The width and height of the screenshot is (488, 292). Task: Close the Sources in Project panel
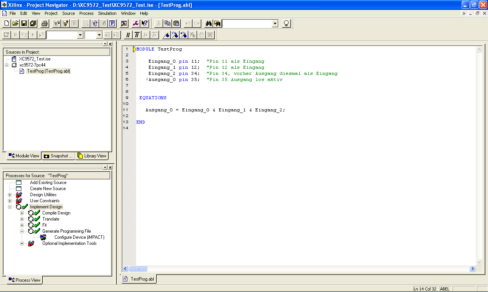(x=110, y=44)
